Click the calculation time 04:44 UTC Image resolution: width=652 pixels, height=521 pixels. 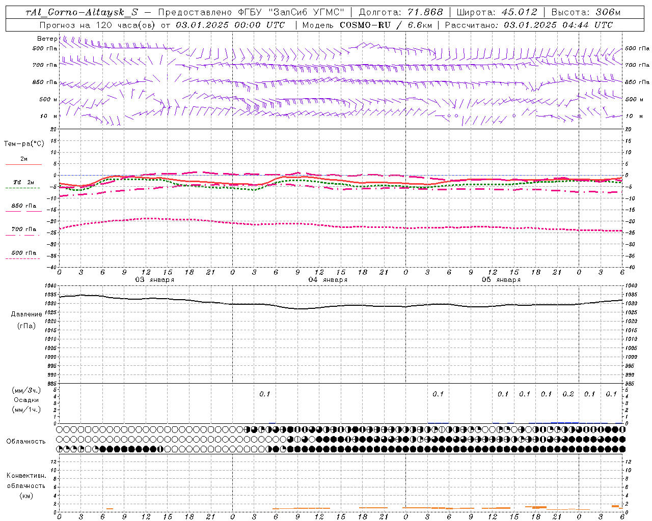(587, 25)
